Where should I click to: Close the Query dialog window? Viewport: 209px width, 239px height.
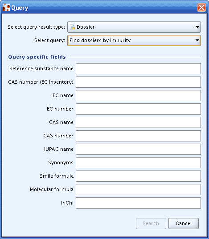(201, 7)
